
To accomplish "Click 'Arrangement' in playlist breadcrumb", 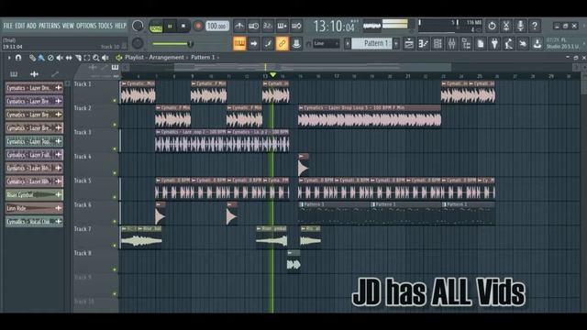I will tap(166, 58).
